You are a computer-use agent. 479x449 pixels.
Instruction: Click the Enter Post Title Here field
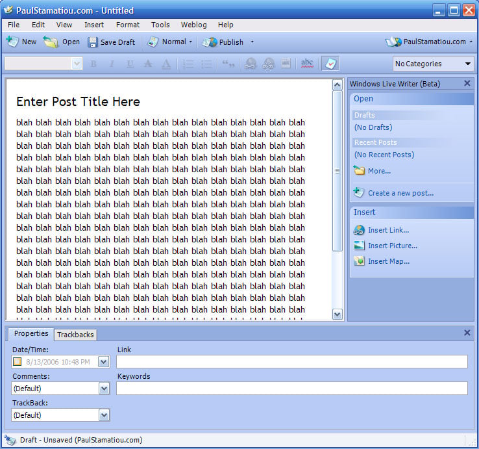click(78, 101)
